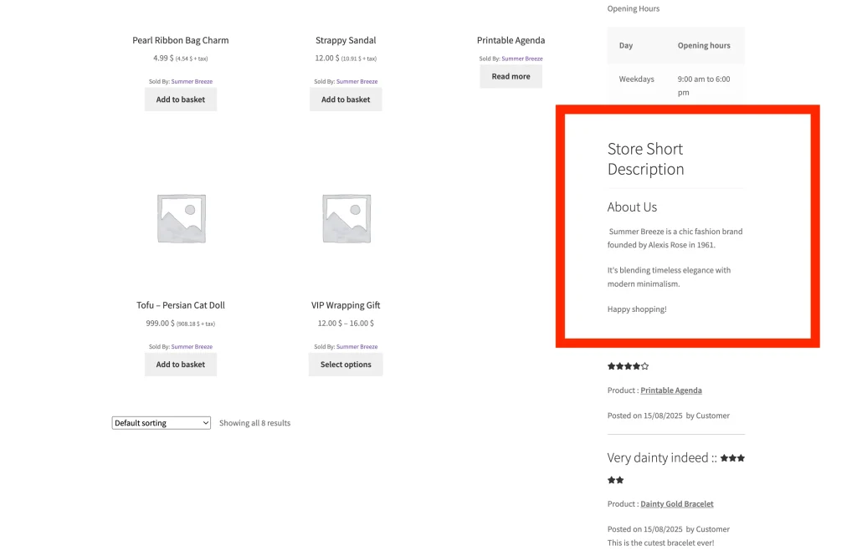The width and height of the screenshot is (857, 556).
Task: Follow the Printable Agenda link in the review section
Action: pyautogui.click(x=671, y=390)
